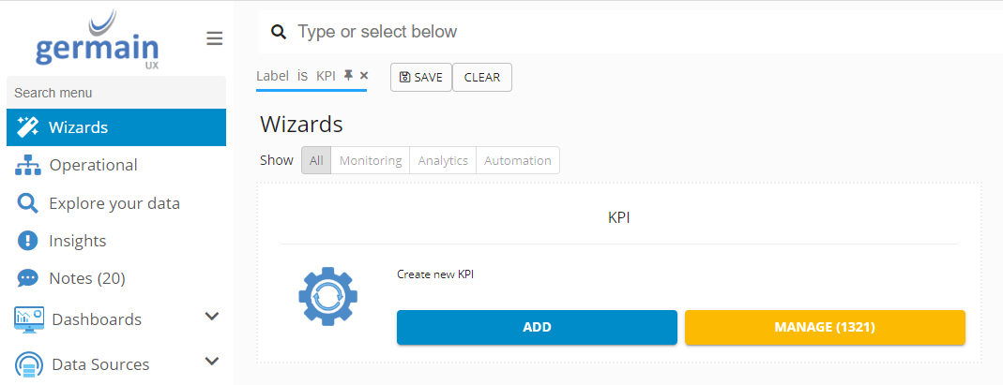Click the hamburger menu icon
Screen dimensions: 1003x385
click(215, 38)
